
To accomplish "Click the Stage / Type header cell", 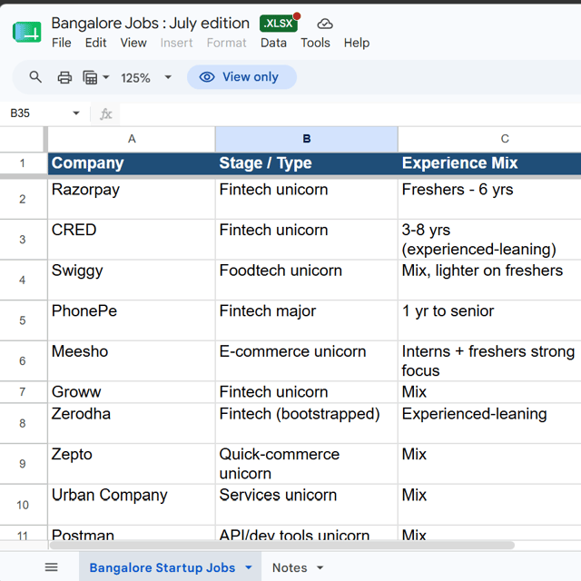I will pyautogui.click(x=307, y=163).
